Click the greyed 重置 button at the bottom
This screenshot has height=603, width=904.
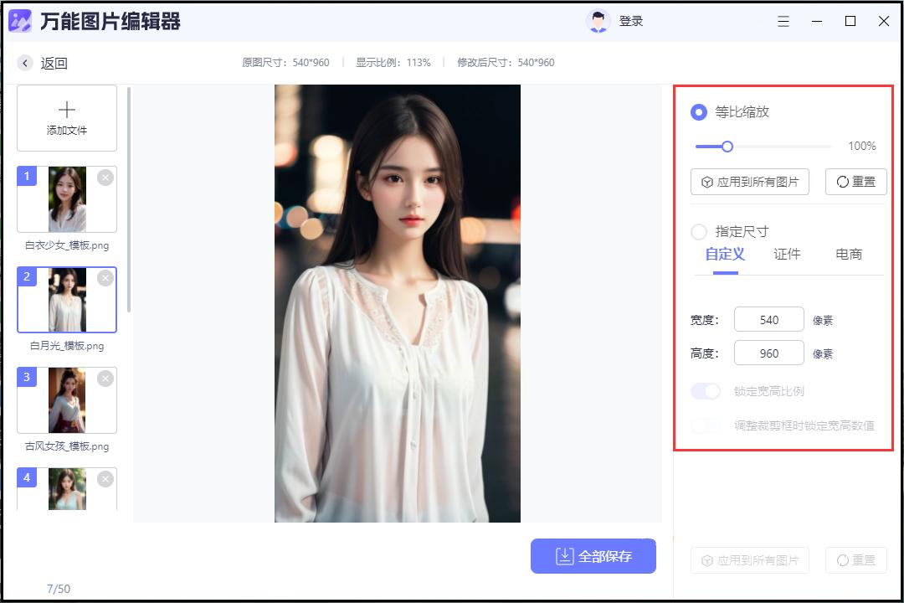coord(855,560)
